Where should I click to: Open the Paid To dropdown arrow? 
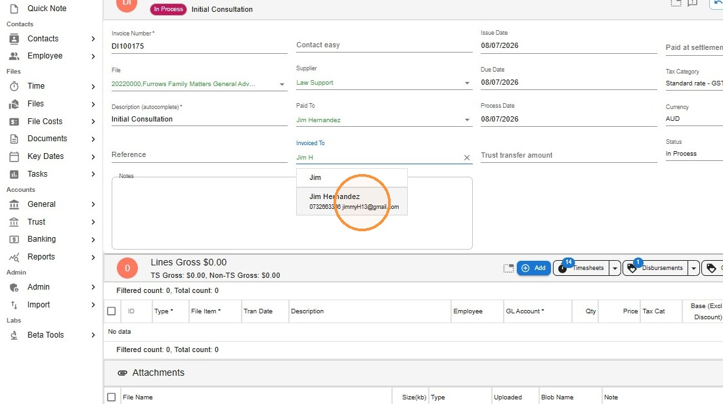pos(467,120)
